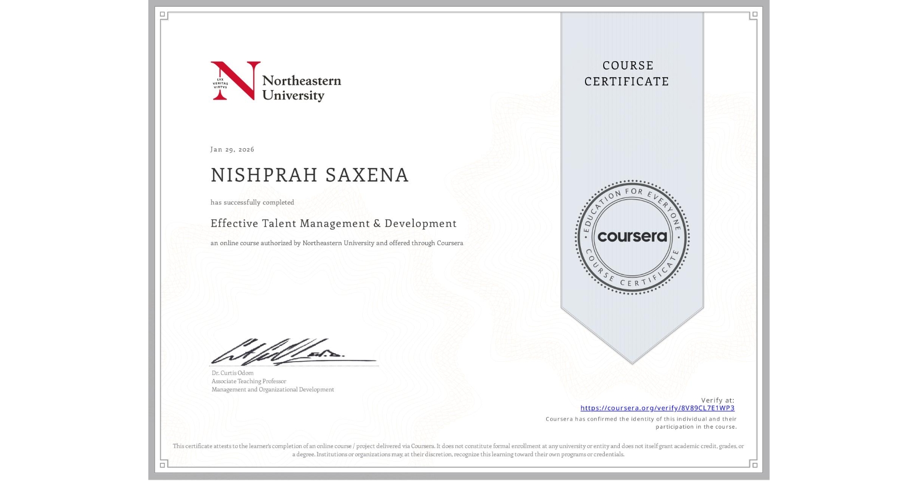The width and height of the screenshot is (919, 481).
Task: Click the 'Verify at:' label
Action: pos(718,400)
